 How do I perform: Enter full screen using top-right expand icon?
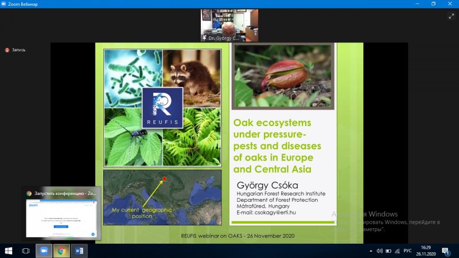tap(451, 17)
